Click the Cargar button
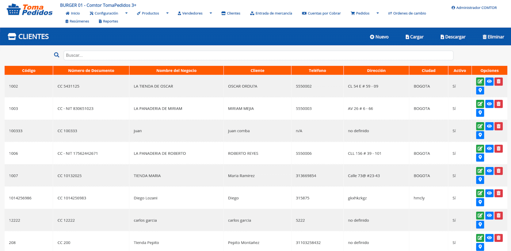The image size is (511, 251). 414,37
